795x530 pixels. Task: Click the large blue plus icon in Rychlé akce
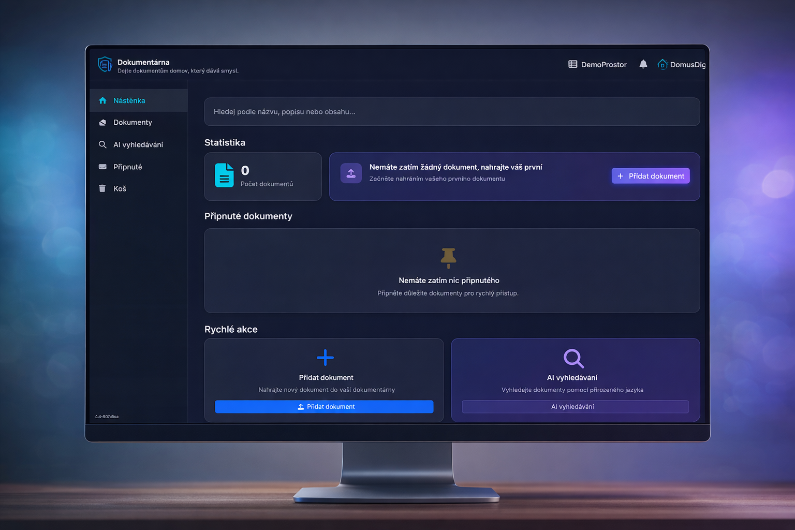(325, 358)
